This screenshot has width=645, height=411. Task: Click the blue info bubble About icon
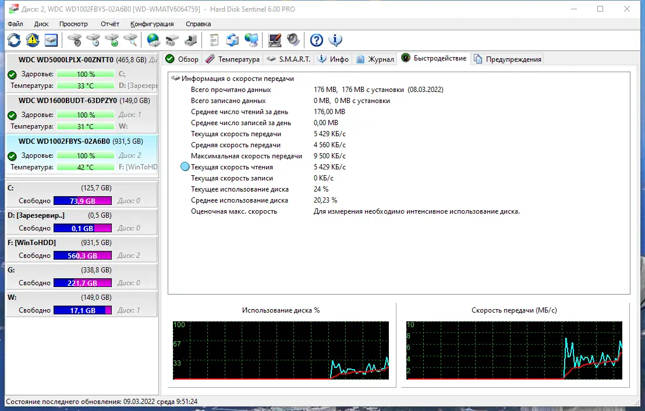pyautogui.click(x=335, y=40)
